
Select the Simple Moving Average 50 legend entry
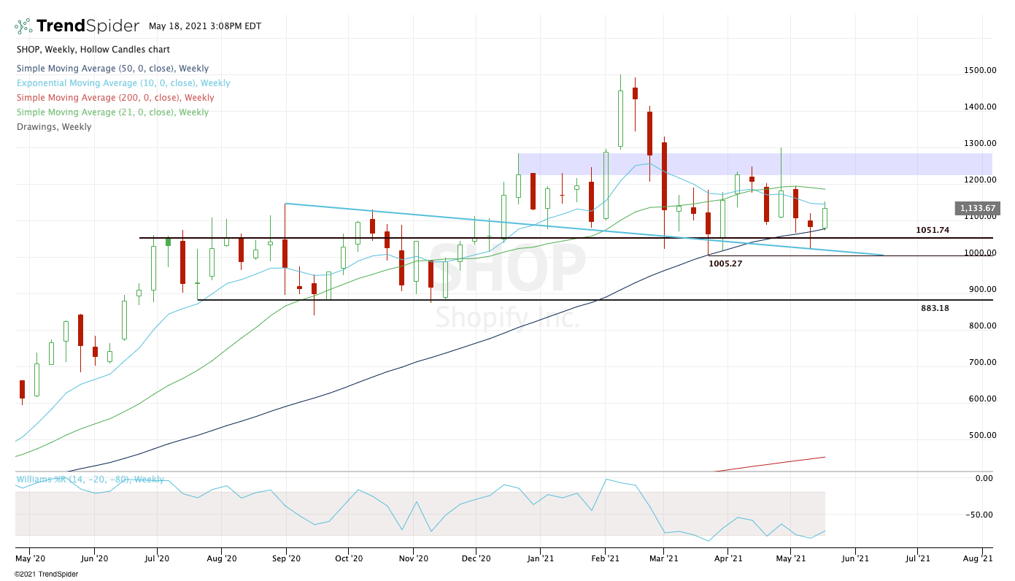tap(113, 69)
